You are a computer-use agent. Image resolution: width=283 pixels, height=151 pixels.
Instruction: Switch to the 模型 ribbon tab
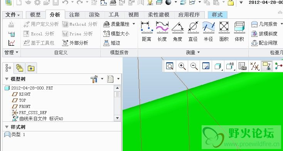[x=35, y=15]
